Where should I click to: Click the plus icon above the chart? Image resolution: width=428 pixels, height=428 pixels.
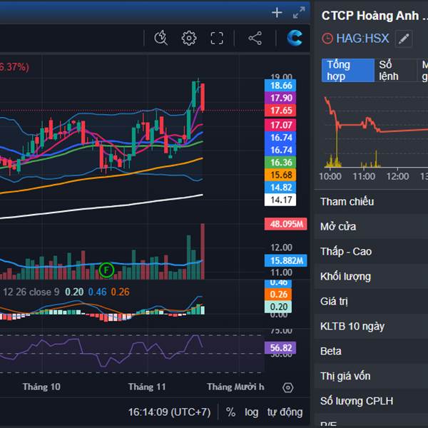pyautogui.click(x=277, y=13)
